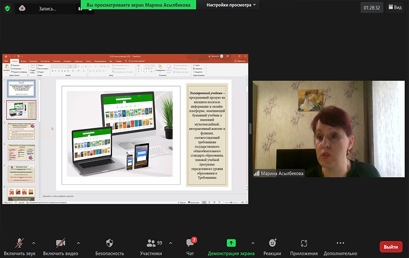
Task: Click the green encryption shield icon
Action: (x=7, y=8)
